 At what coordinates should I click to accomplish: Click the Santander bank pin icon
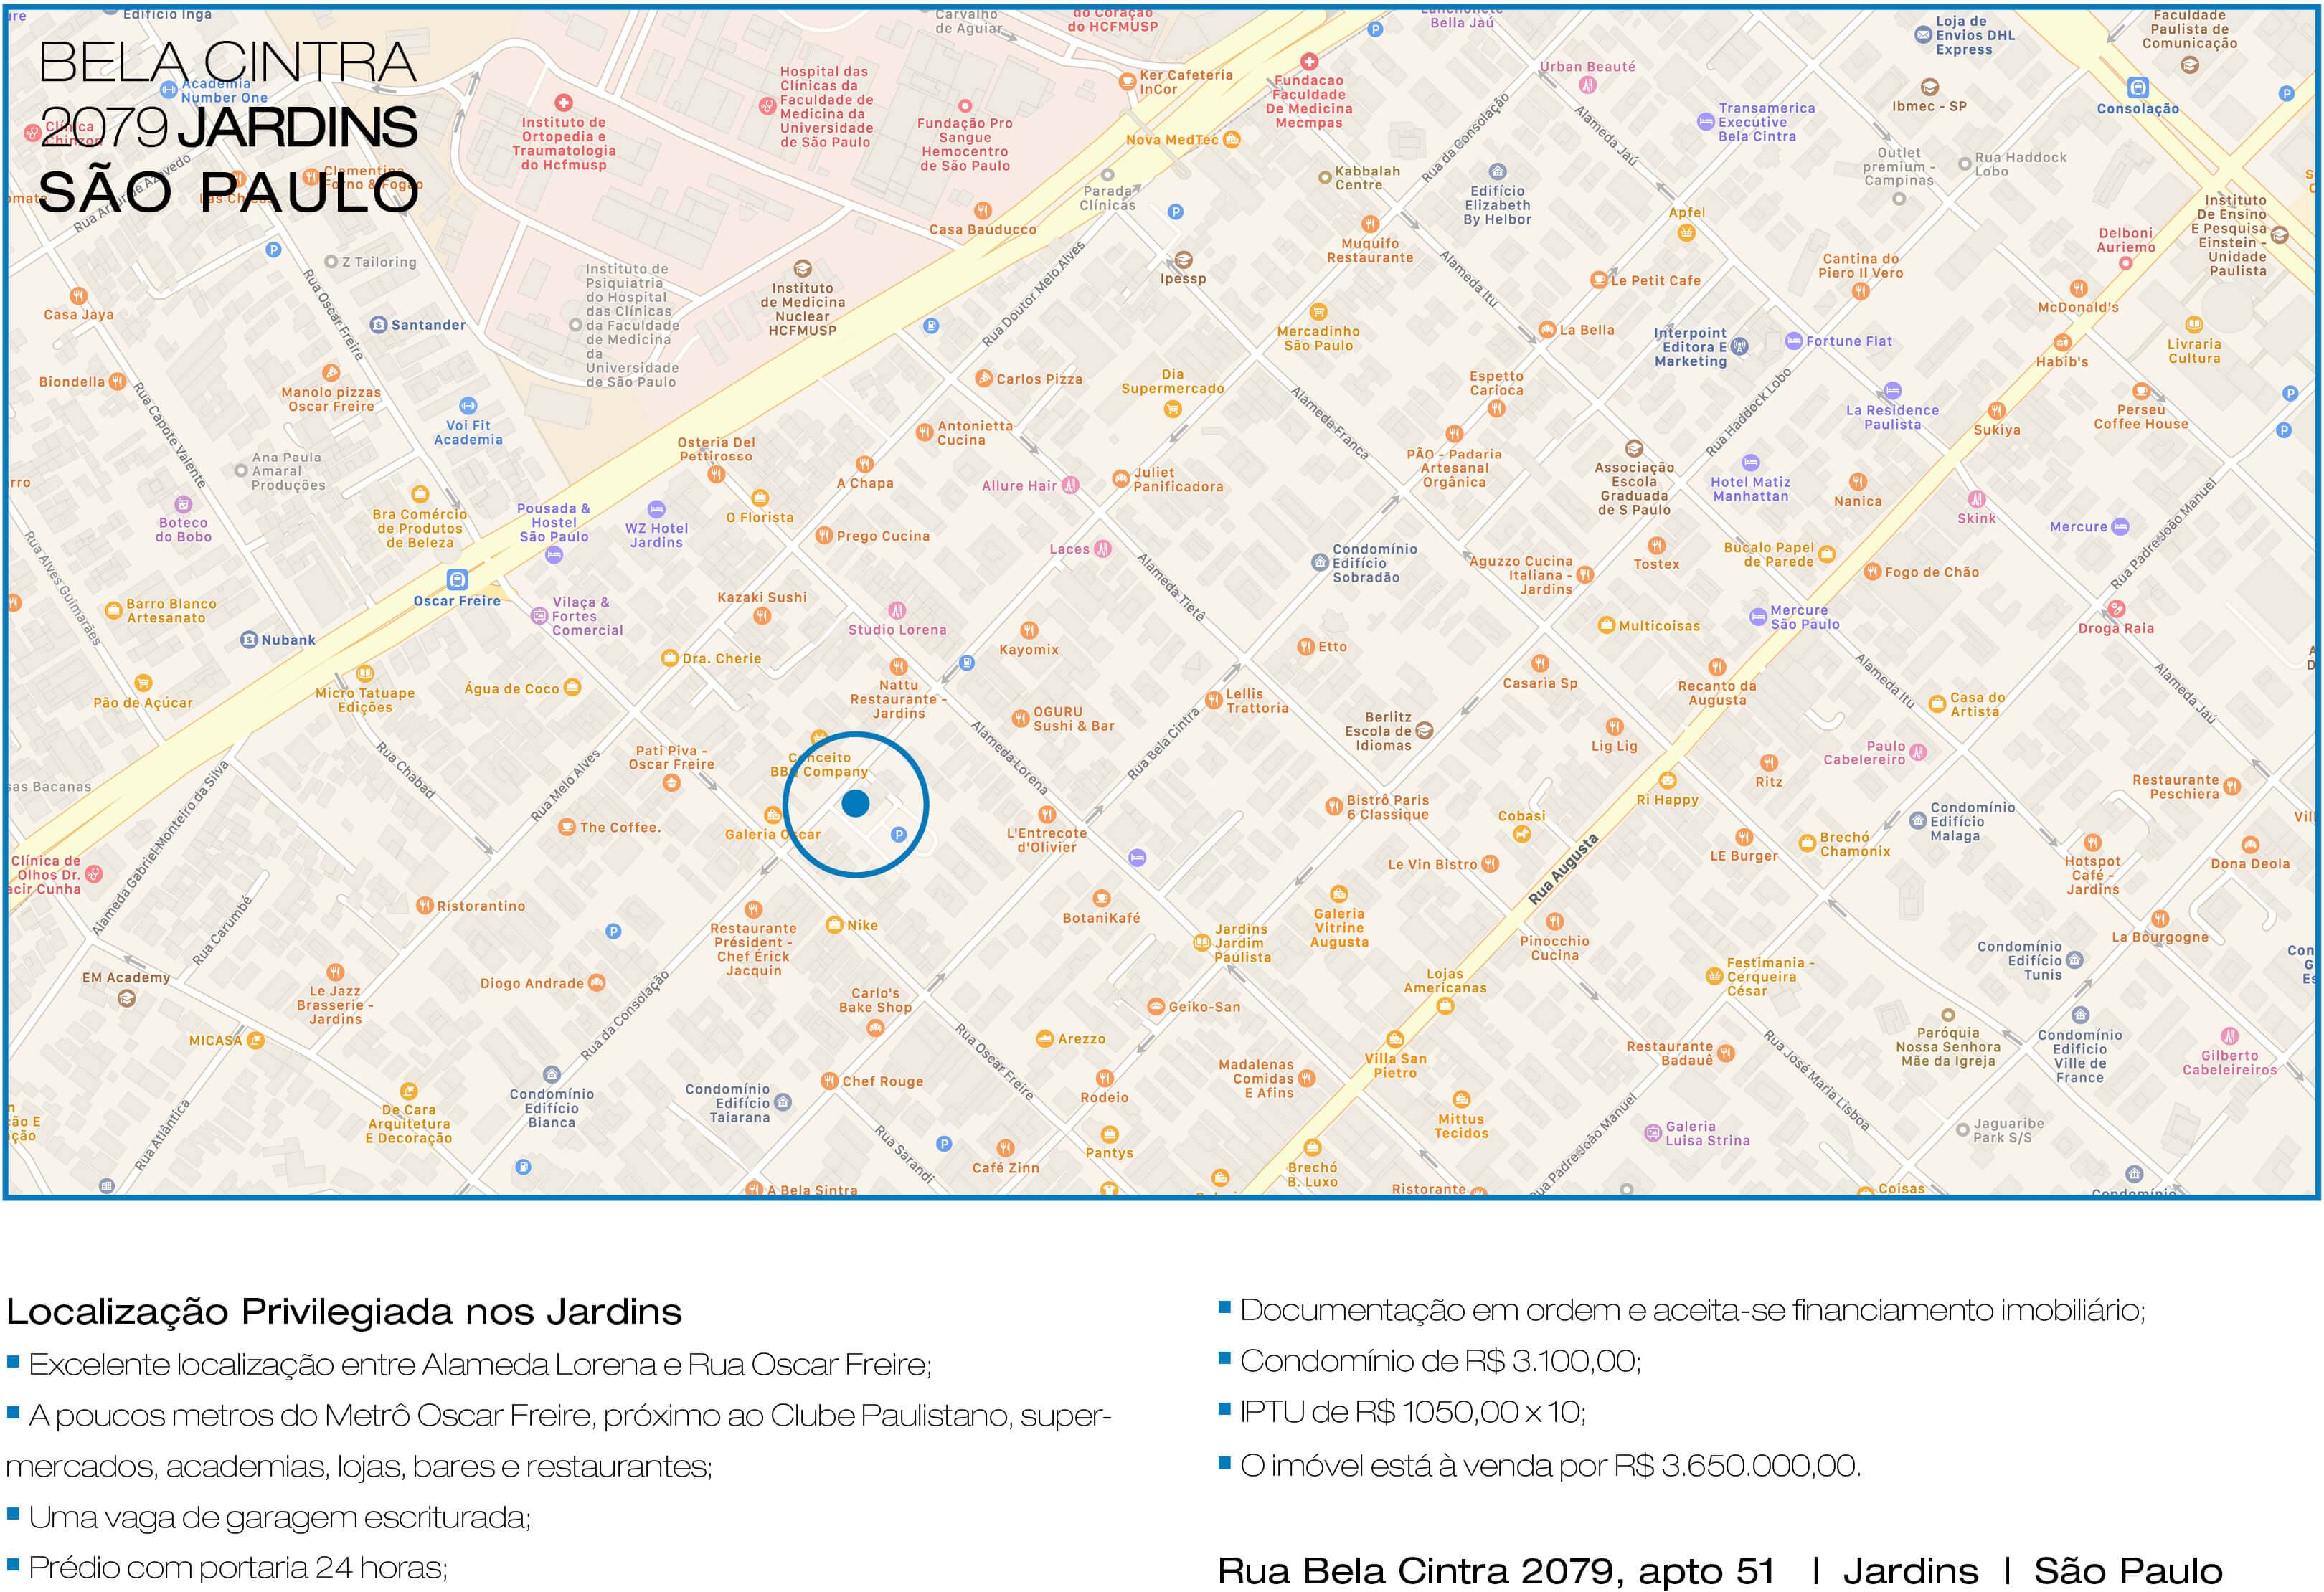(x=378, y=325)
